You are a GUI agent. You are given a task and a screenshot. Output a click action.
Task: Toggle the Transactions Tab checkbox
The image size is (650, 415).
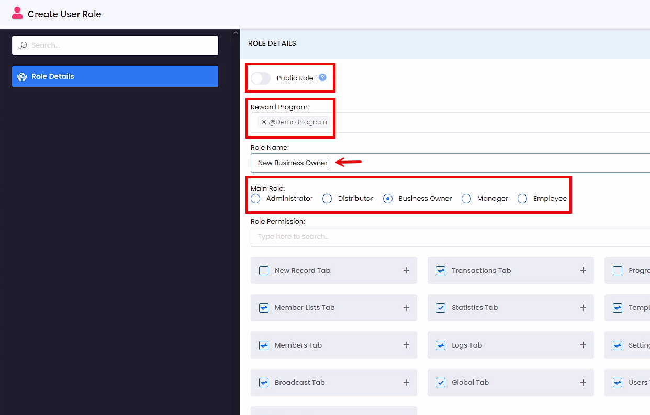tap(441, 271)
